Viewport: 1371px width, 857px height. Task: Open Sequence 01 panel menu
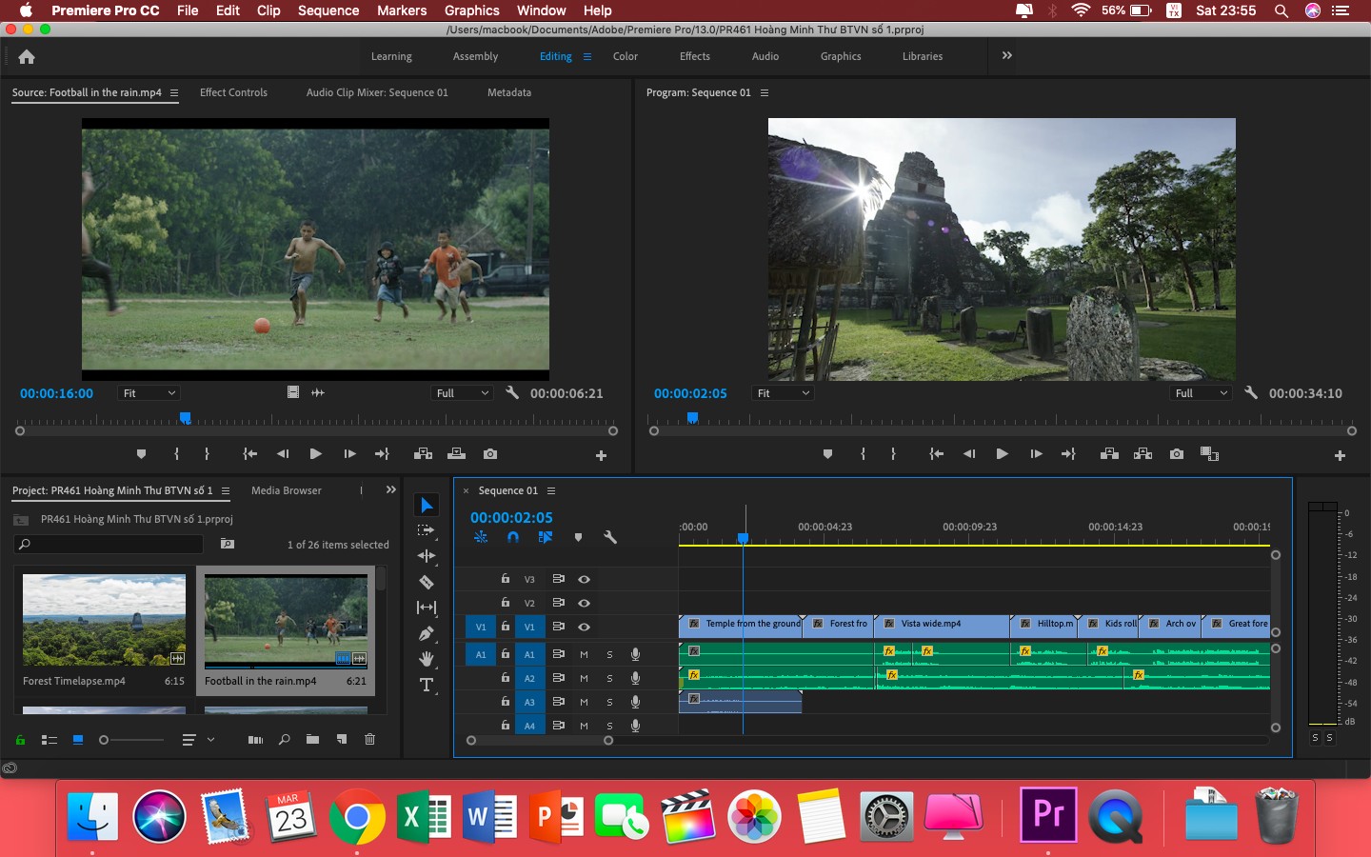[551, 490]
